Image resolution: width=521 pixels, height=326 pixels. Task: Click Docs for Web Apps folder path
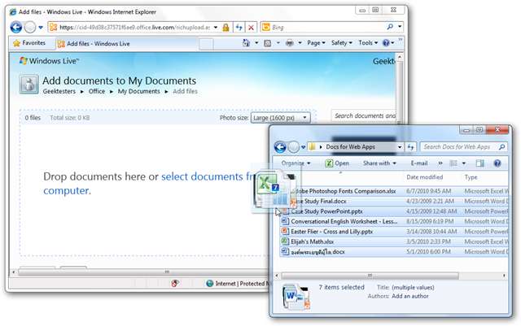[x=350, y=146]
